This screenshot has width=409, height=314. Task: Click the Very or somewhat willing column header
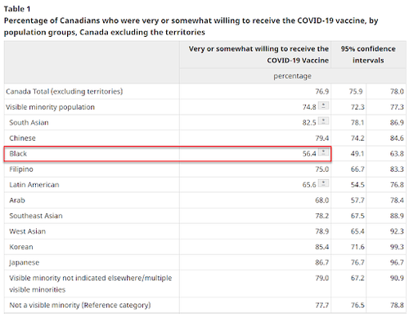click(258, 55)
